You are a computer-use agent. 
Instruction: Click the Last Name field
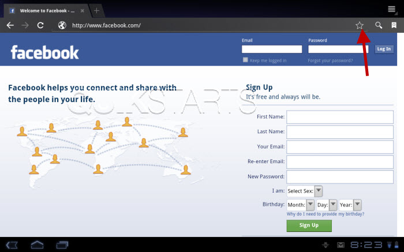click(340, 132)
